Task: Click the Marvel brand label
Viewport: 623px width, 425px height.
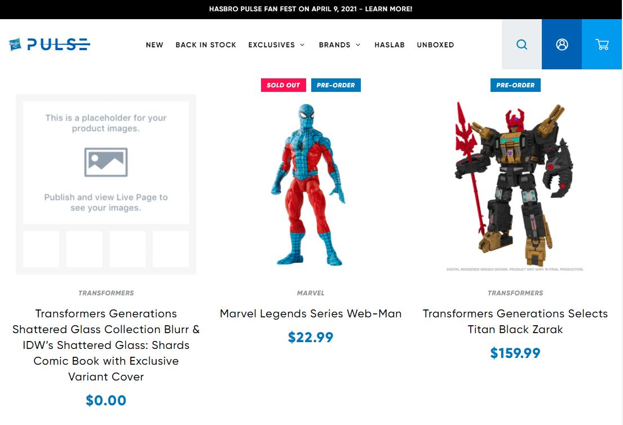Action: [x=311, y=293]
